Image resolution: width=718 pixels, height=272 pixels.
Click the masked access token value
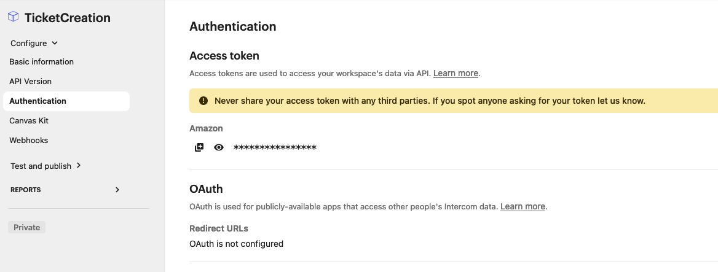[x=275, y=147]
